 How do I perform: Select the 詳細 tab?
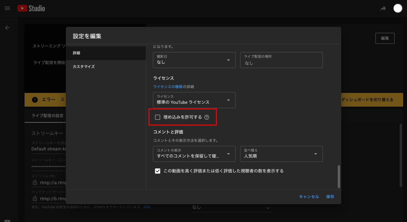pos(77,53)
